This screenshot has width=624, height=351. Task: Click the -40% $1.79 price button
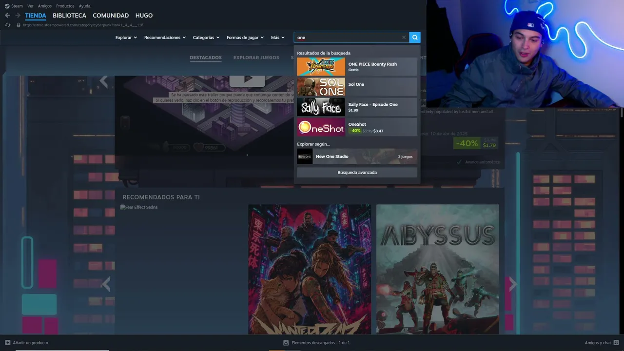coord(476,143)
